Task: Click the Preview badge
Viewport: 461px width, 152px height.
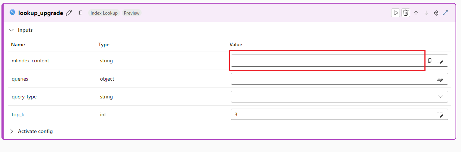Action: click(131, 13)
